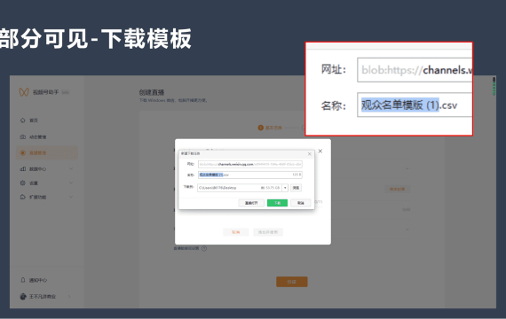Open account menu arrow beside 王不凡讲商业

click(x=69, y=297)
